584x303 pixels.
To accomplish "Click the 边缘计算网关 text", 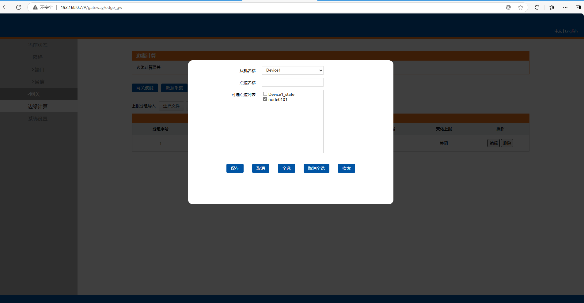I will click(x=149, y=67).
